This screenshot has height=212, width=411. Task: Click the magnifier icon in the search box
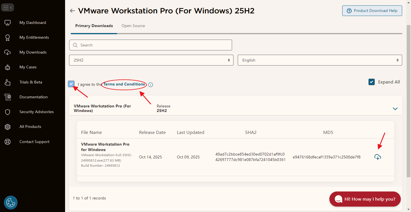pyautogui.click(x=75, y=45)
